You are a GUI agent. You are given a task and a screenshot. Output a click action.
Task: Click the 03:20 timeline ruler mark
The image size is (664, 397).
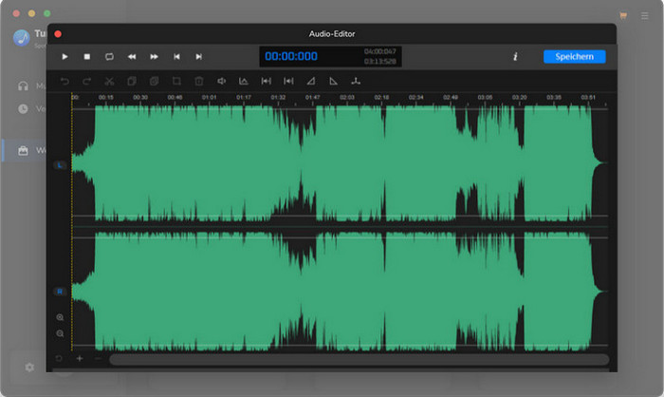pyautogui.click(x=519, y=97)
